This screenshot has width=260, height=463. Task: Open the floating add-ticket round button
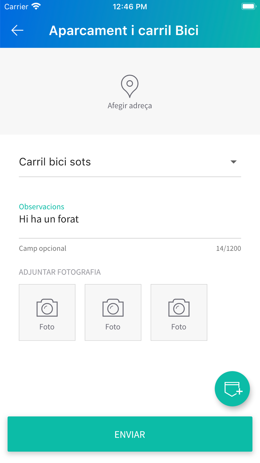(x=232, y=389)
